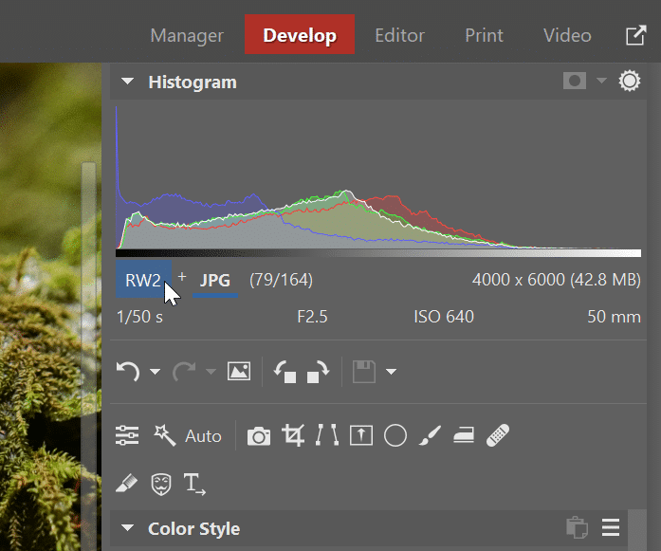Select the collinearity lines tool
661x551 pixels.
327,435
